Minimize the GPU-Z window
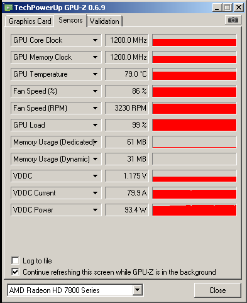Viewport: 247px width, 303px height. tap(217, 8)
